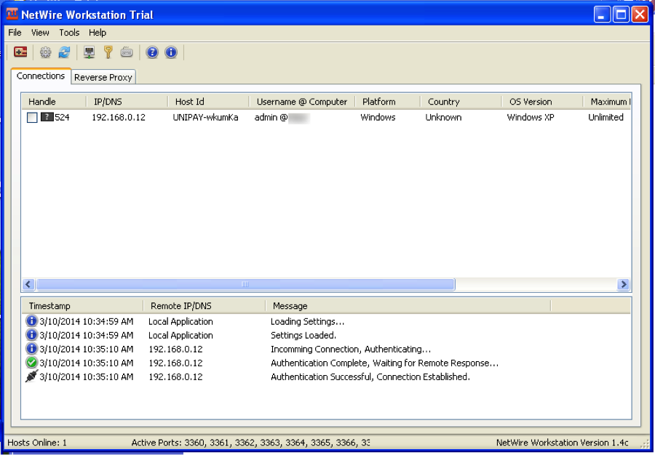This screenshot has width=655, height=455.
Task: Sort by Username @ Computer column header
Action: 302,102
